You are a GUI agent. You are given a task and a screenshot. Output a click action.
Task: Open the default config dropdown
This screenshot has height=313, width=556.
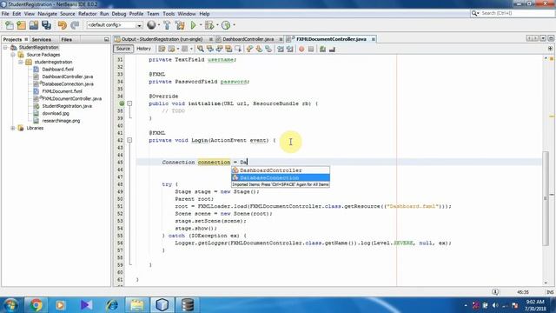[115, 25]
